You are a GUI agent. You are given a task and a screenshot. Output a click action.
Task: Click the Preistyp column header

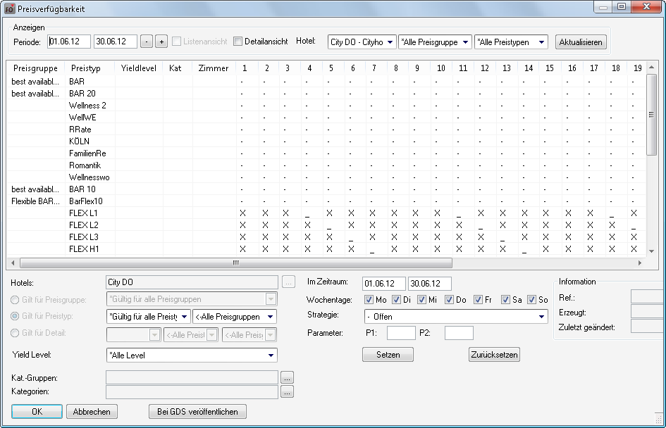(90, 68)
